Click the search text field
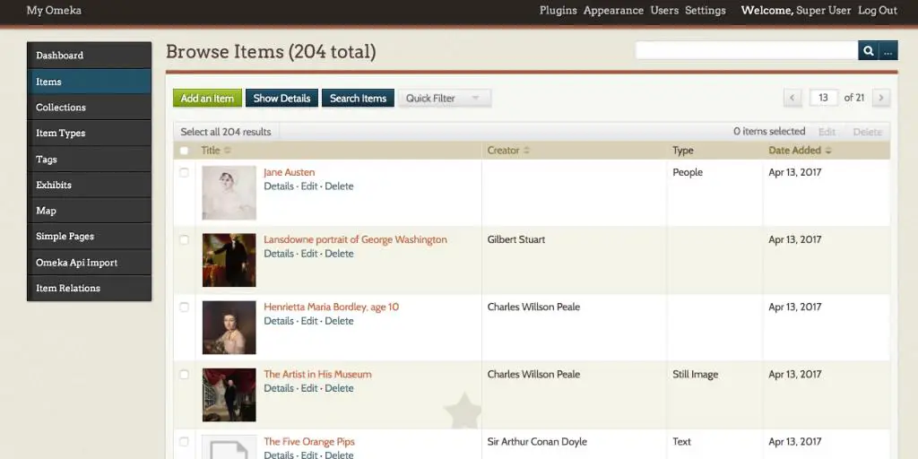The image size is (918, 459). click(747, 51)
